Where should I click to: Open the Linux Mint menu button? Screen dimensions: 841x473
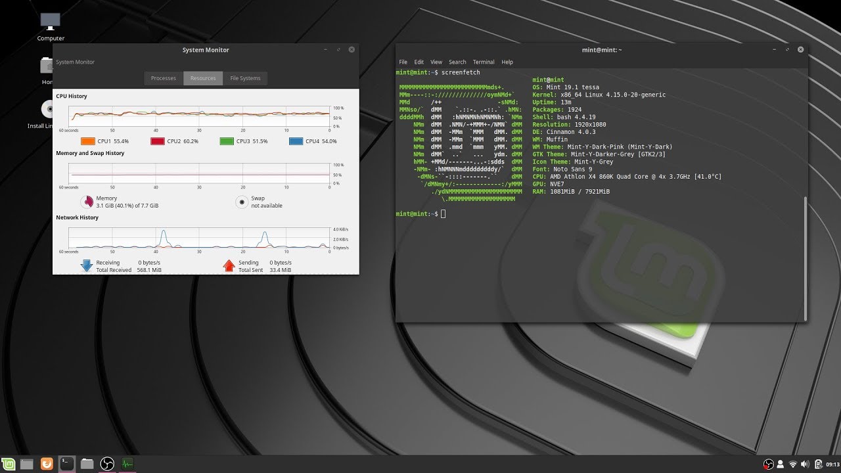click(x=8, y=464)
